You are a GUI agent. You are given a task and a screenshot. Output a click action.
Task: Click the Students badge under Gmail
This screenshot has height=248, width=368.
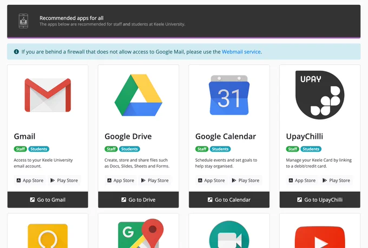[39, 149]
